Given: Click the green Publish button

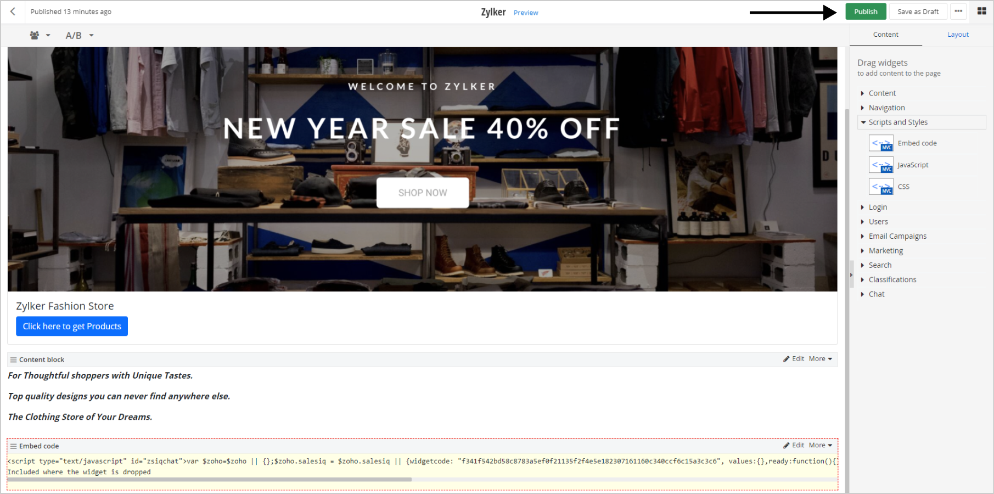Looking at the screenshot, I should [x=866, y=12].
